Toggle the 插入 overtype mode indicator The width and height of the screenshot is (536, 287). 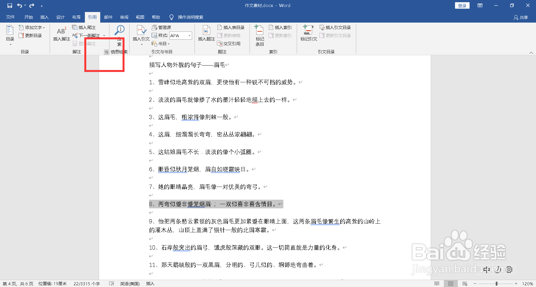tap(150, 284)
